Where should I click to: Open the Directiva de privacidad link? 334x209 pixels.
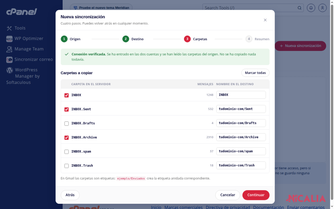pos(228,207)
